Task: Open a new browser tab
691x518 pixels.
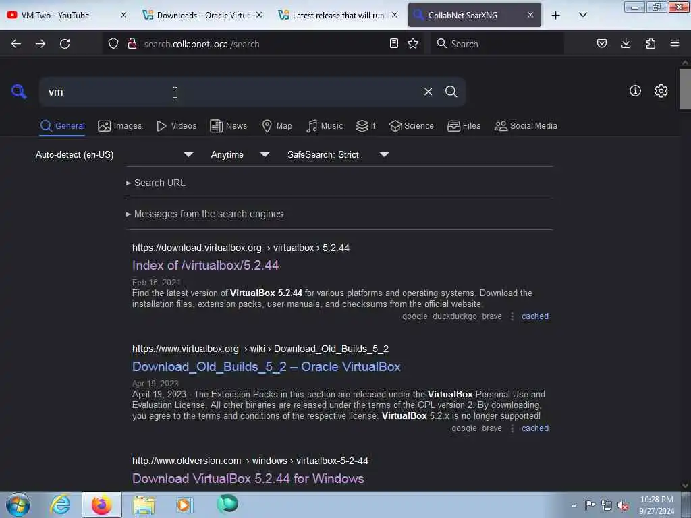Action: [x=556, y=16]
